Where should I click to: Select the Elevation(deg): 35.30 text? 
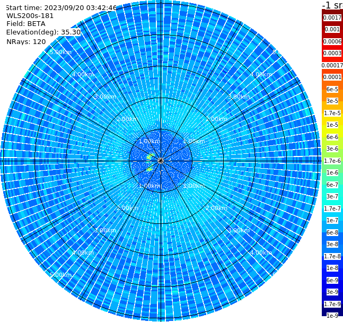point(43,32)
